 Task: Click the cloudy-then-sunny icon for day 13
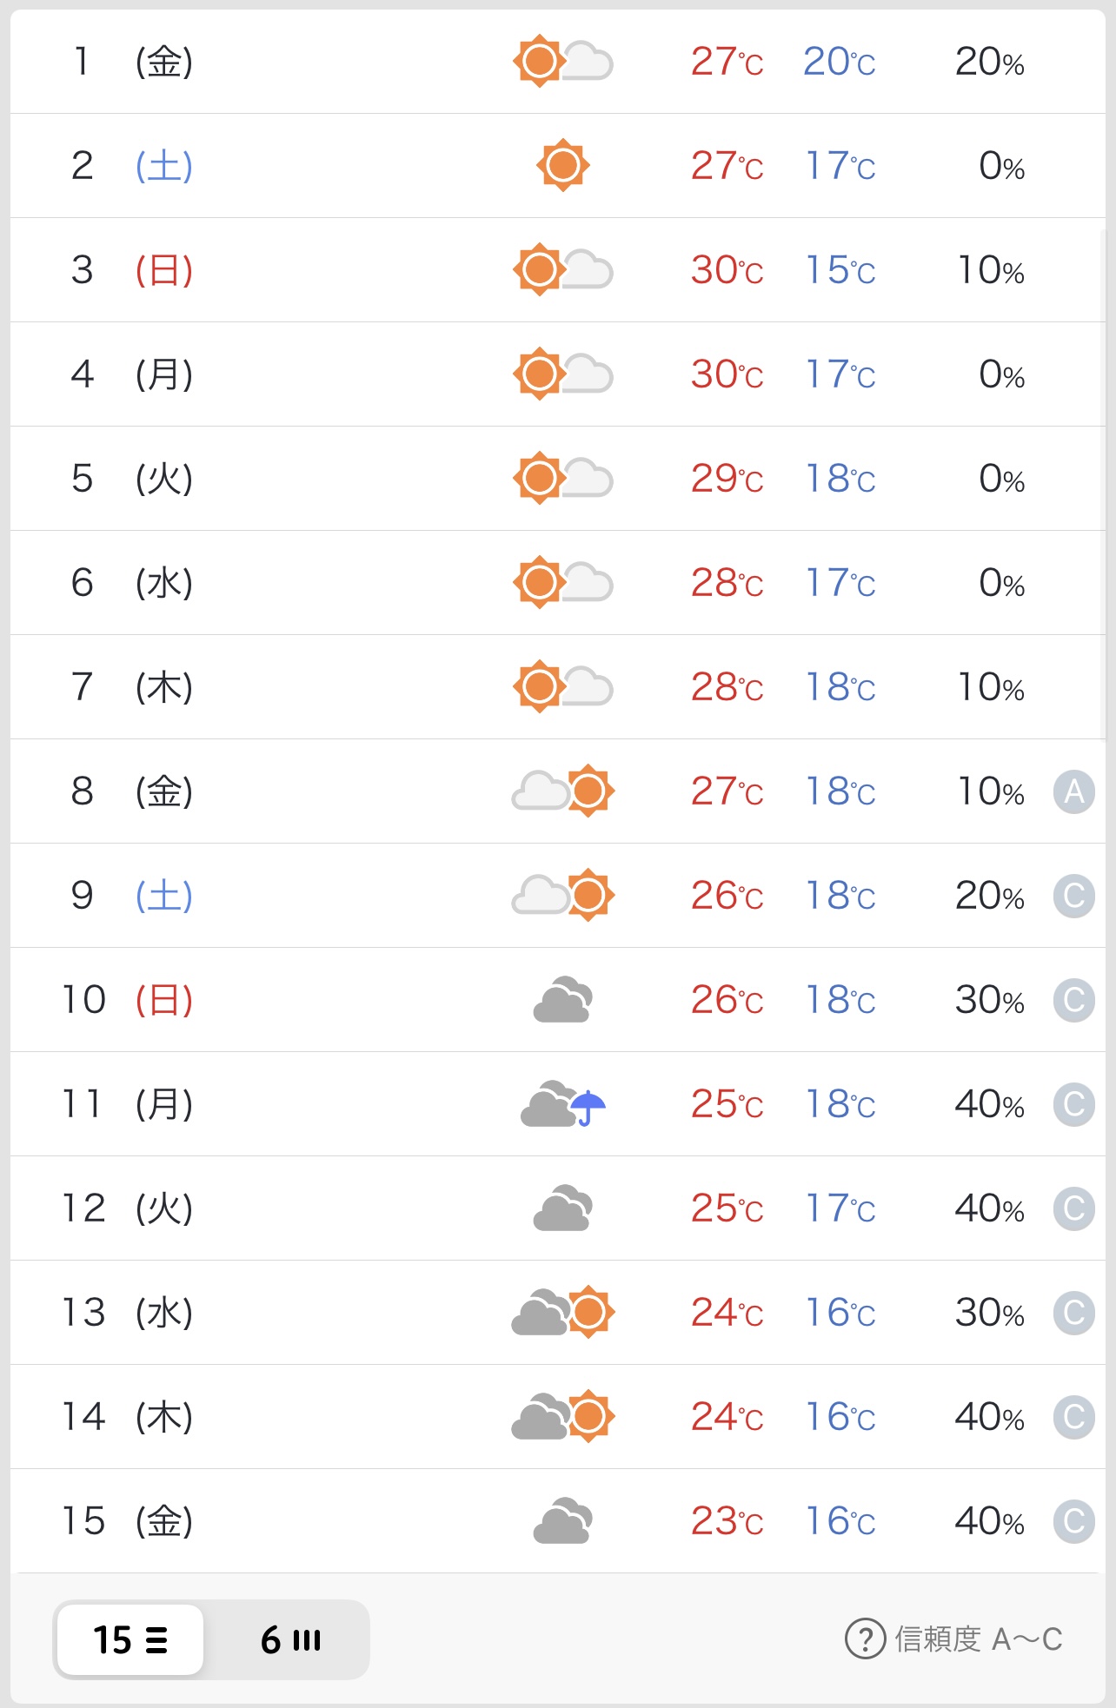tap(562, 1312)
